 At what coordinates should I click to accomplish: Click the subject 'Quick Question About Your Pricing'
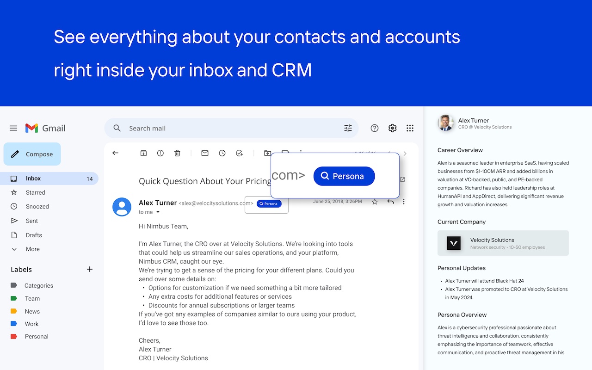point(205,181)
